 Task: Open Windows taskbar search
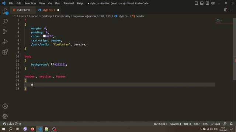[11, 129]
